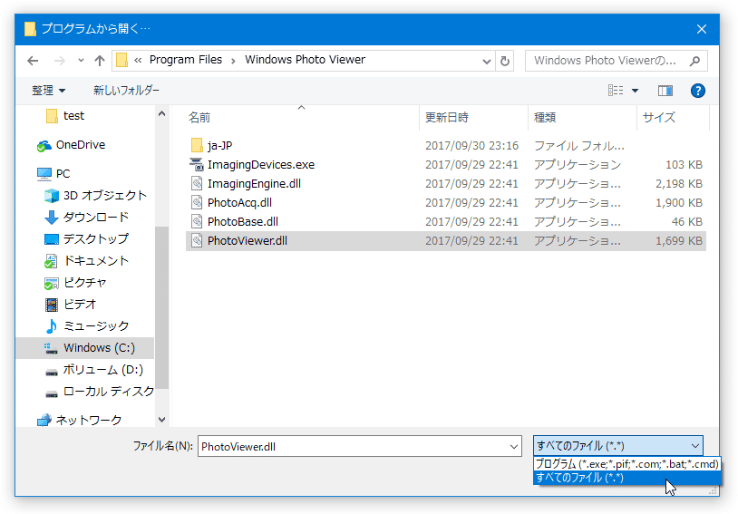Toggle the file type filter combo box
Screen dimensions: 738x514
pos(618,445)
